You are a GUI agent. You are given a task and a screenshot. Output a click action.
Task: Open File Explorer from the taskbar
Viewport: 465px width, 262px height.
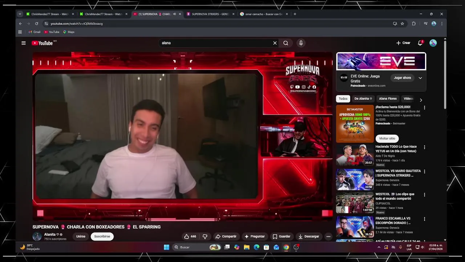pyautogui.click(x=247, y=247)
